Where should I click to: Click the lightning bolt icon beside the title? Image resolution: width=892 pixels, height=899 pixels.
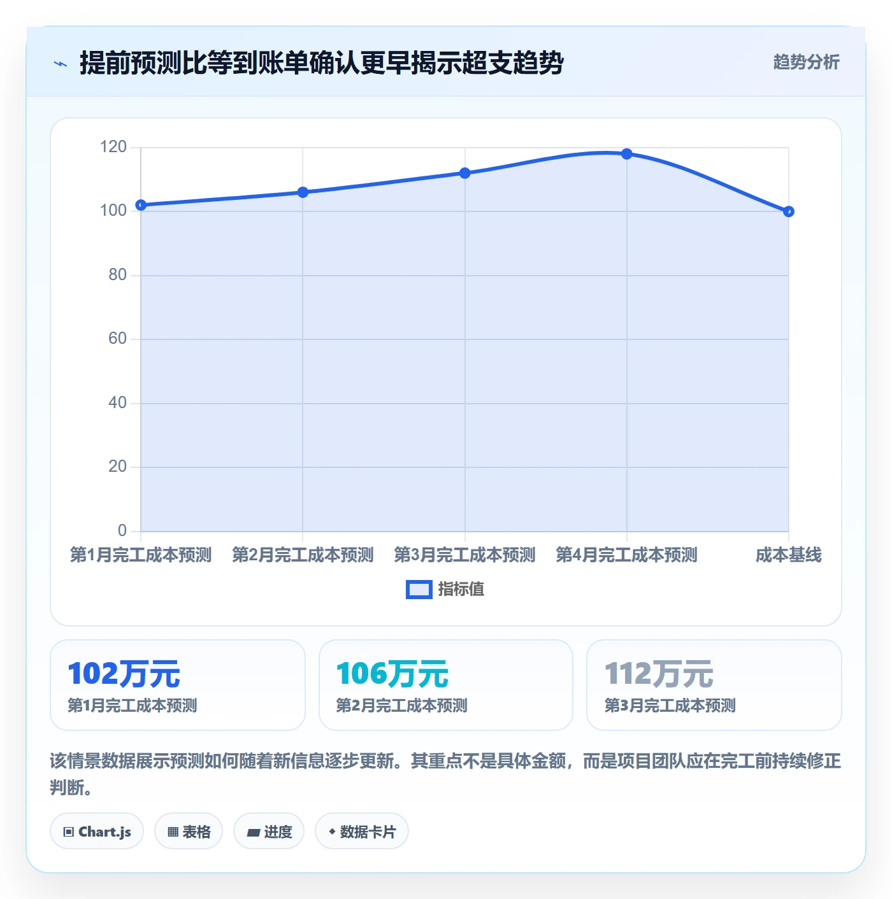pyautogui.click(x=61, y=64)
